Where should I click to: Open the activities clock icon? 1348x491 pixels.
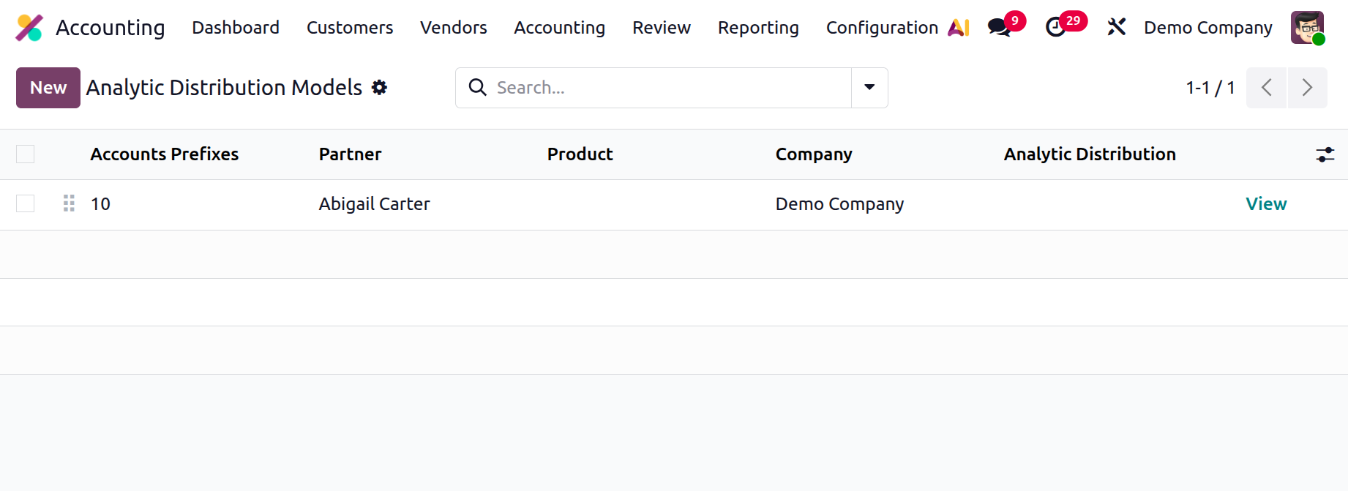[1055, 28]
